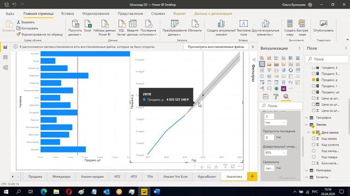Check the 'Количеств...' field
Viewport: 350px width, 196px height.
point(313,163)
